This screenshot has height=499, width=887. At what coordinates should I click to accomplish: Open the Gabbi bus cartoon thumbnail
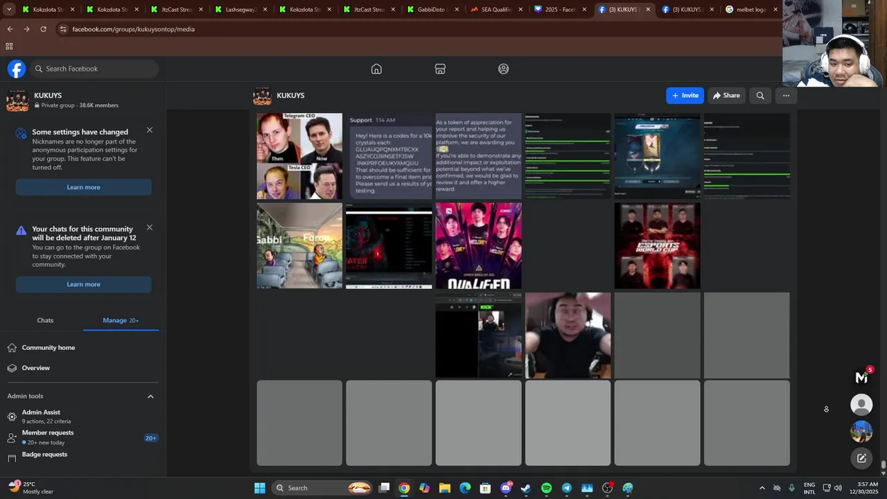(299, 245)
